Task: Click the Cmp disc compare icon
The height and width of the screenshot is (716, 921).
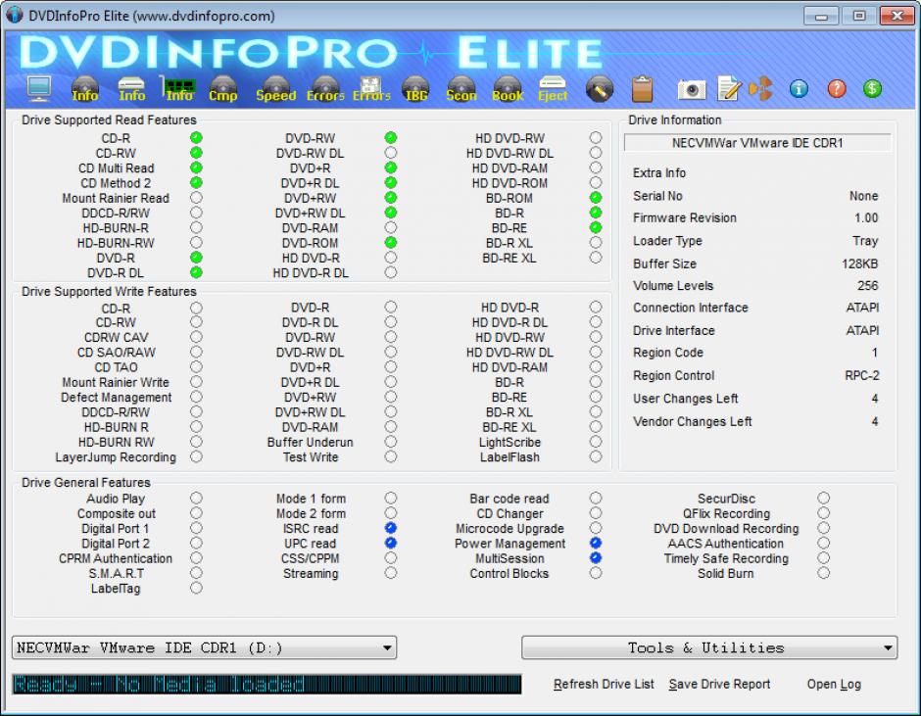Action: click(x=223, y=89)
